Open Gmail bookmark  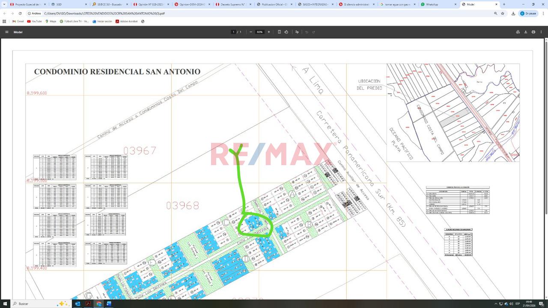[x=18, y=21]
